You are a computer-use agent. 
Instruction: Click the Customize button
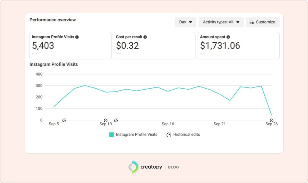click(262, 22)
